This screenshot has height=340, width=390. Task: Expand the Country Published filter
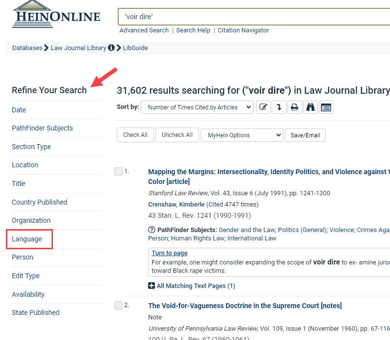pos(40,202)
